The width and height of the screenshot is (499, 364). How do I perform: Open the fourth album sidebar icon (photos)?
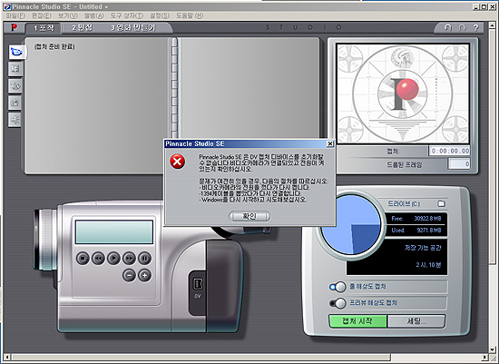15,103
